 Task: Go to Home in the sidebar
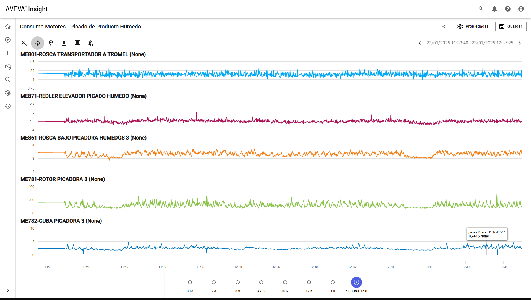pyautogui.click(x=8, y=27)
